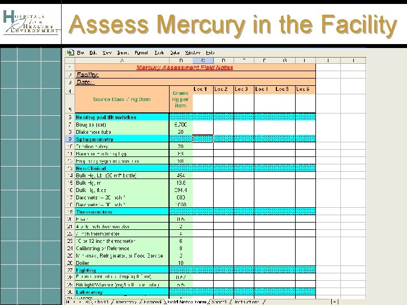Click the Loc 2 column heading cell

tap(223, 89)
